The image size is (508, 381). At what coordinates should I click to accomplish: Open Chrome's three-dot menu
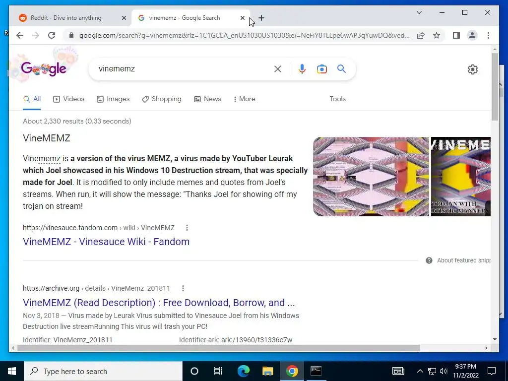(x=488, y=35)
